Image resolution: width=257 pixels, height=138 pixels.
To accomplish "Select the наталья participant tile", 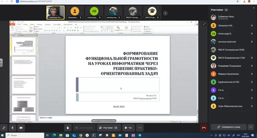I will click(x=113, y=12).
